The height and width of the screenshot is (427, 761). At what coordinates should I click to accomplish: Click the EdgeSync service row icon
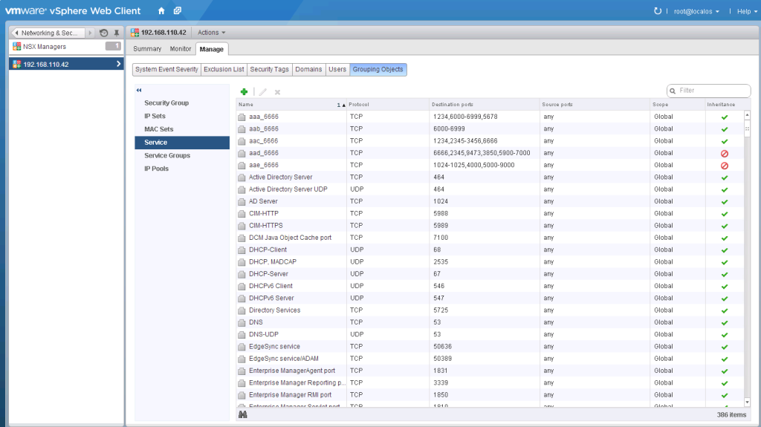(x=242, y=347)
